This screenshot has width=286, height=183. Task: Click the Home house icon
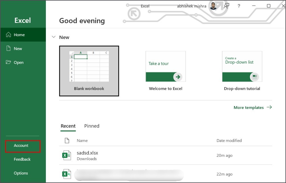pyautogui.click(x=8, y=34)
